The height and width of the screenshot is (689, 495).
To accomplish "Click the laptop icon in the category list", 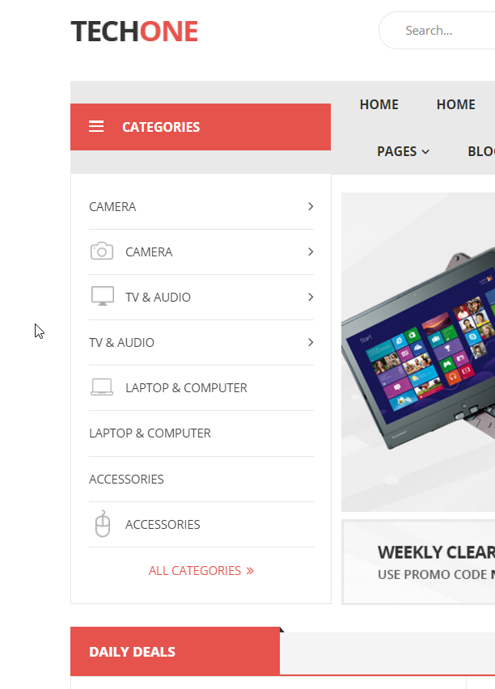I will point(102,387).
